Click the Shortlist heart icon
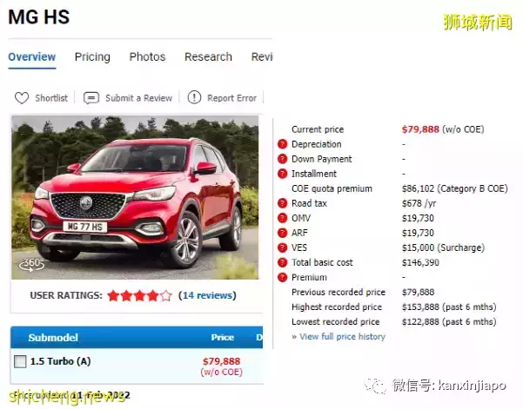Viewport: 523px width, 409px height. click(22, 98)
